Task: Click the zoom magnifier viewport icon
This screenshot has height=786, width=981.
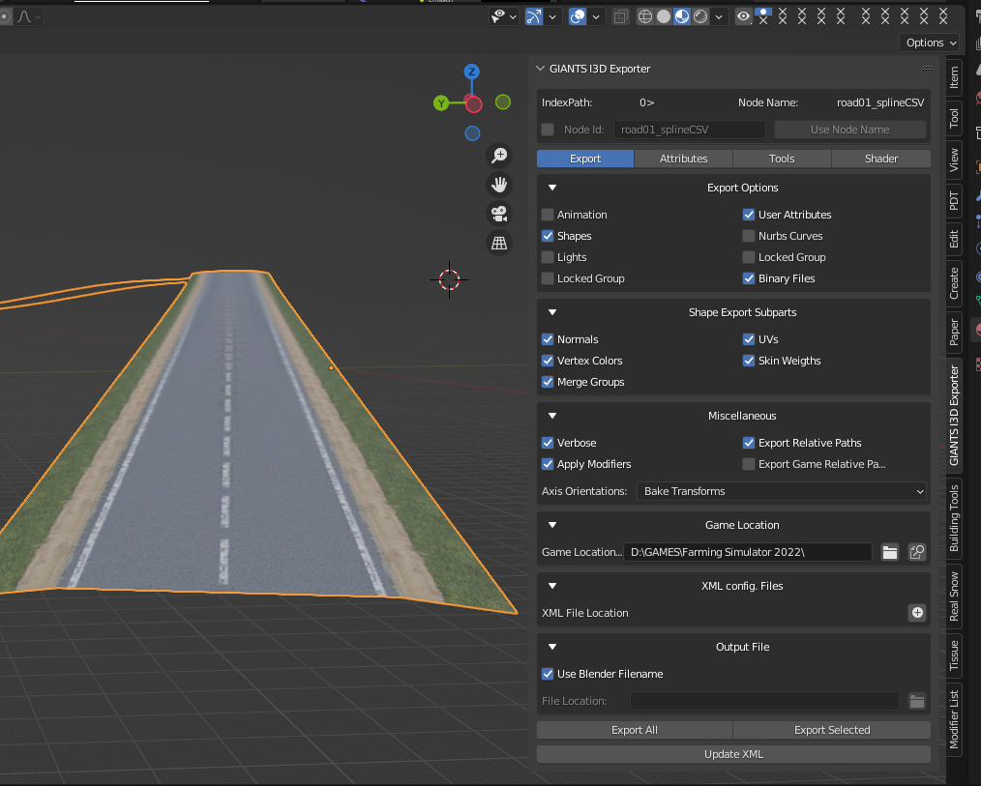Action: click(499, 156)
